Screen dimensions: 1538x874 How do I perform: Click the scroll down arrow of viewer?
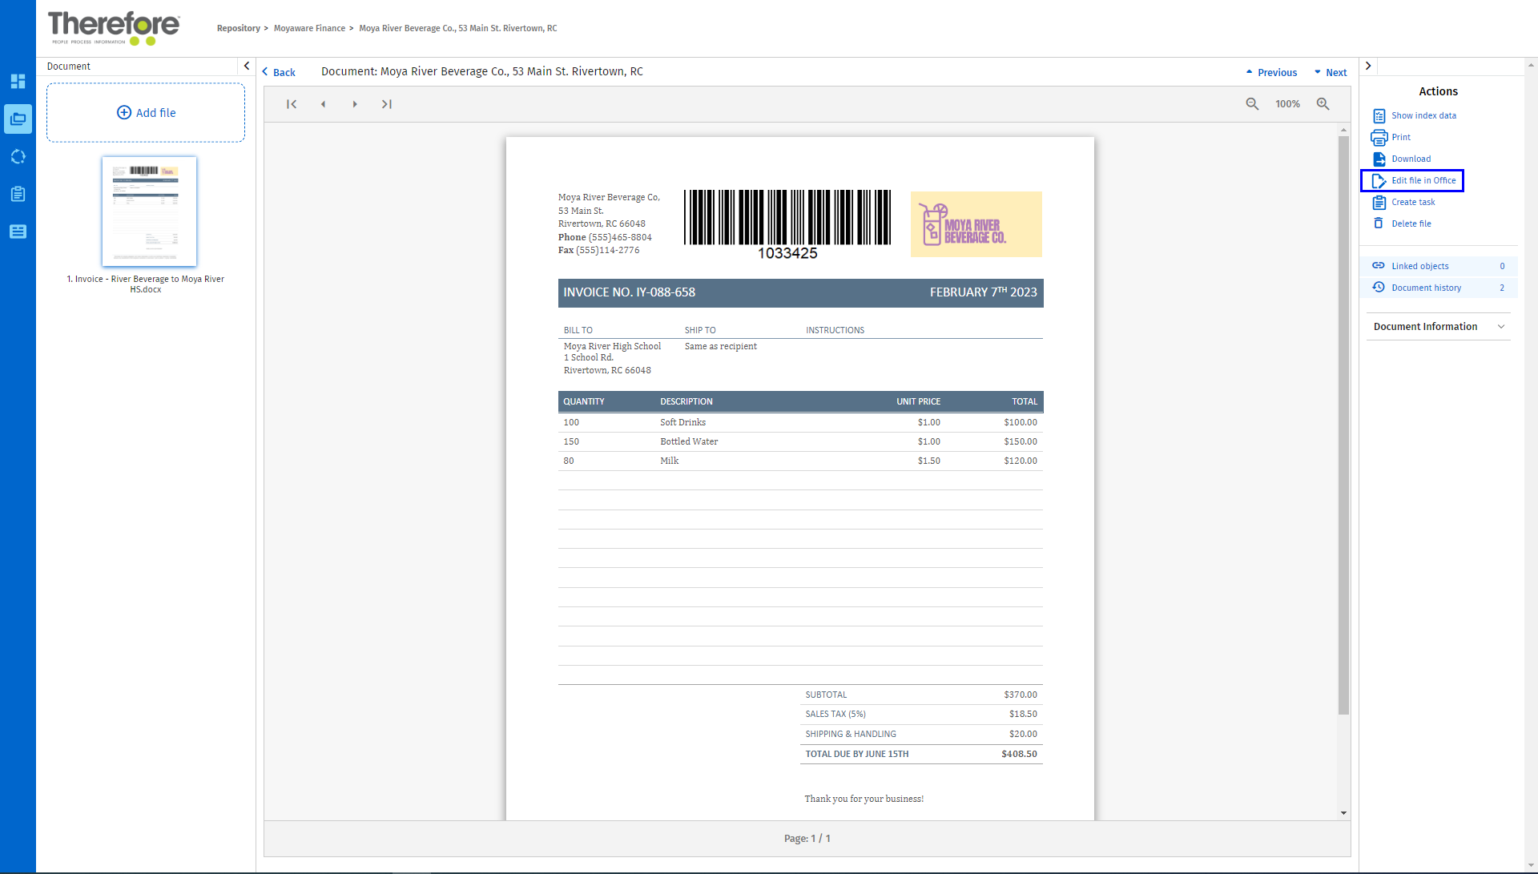[1343, 813]
